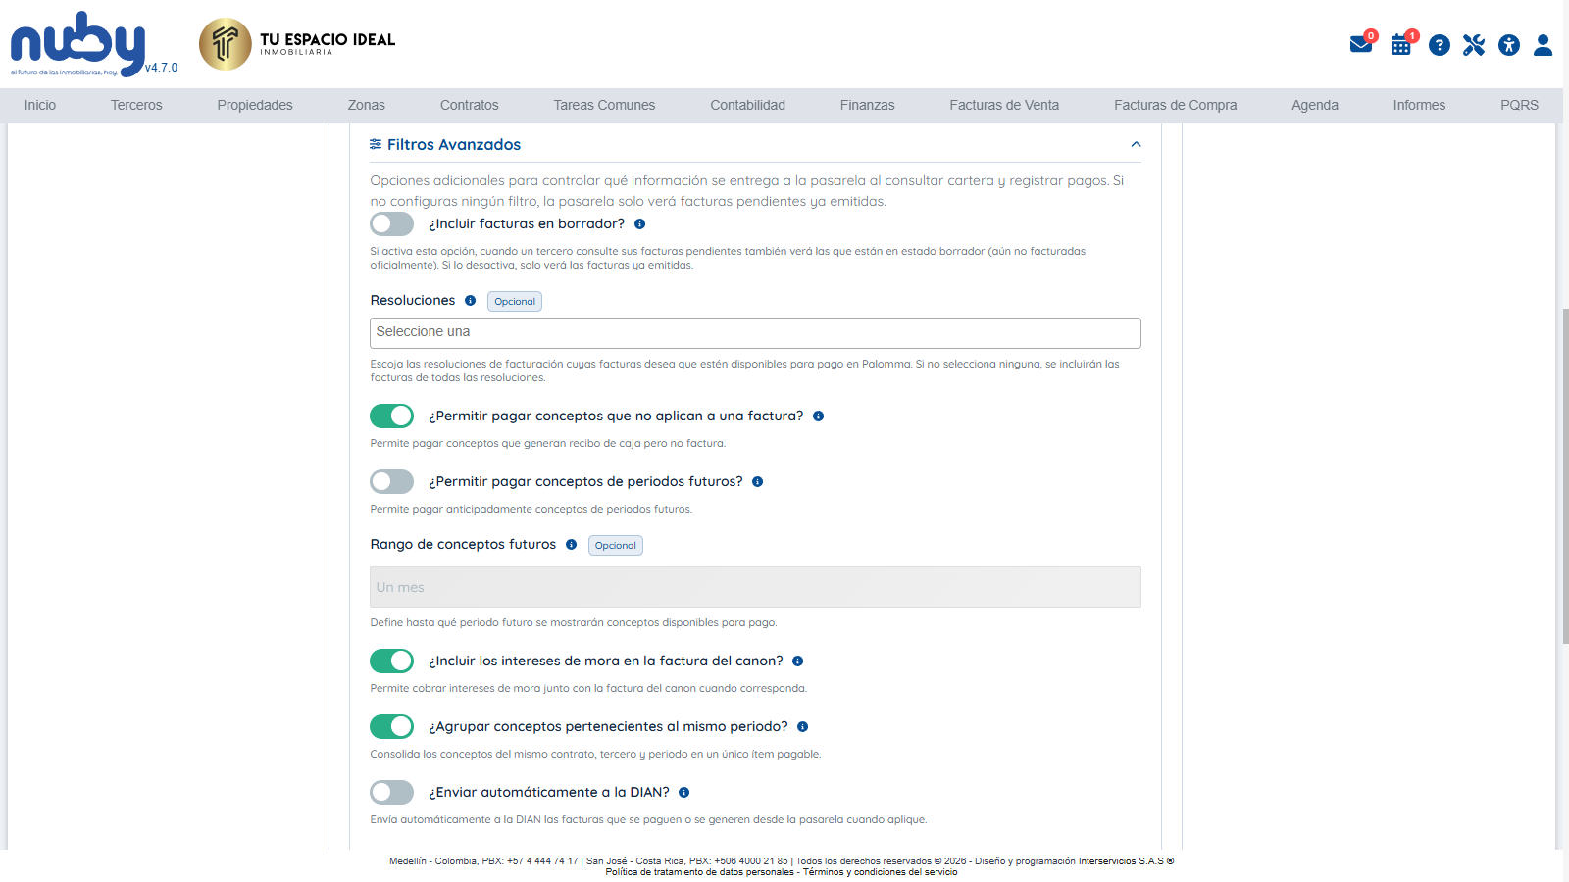Click info icon next to Resoluciones
Screen dimensions: 1569x882
point(470,301)
